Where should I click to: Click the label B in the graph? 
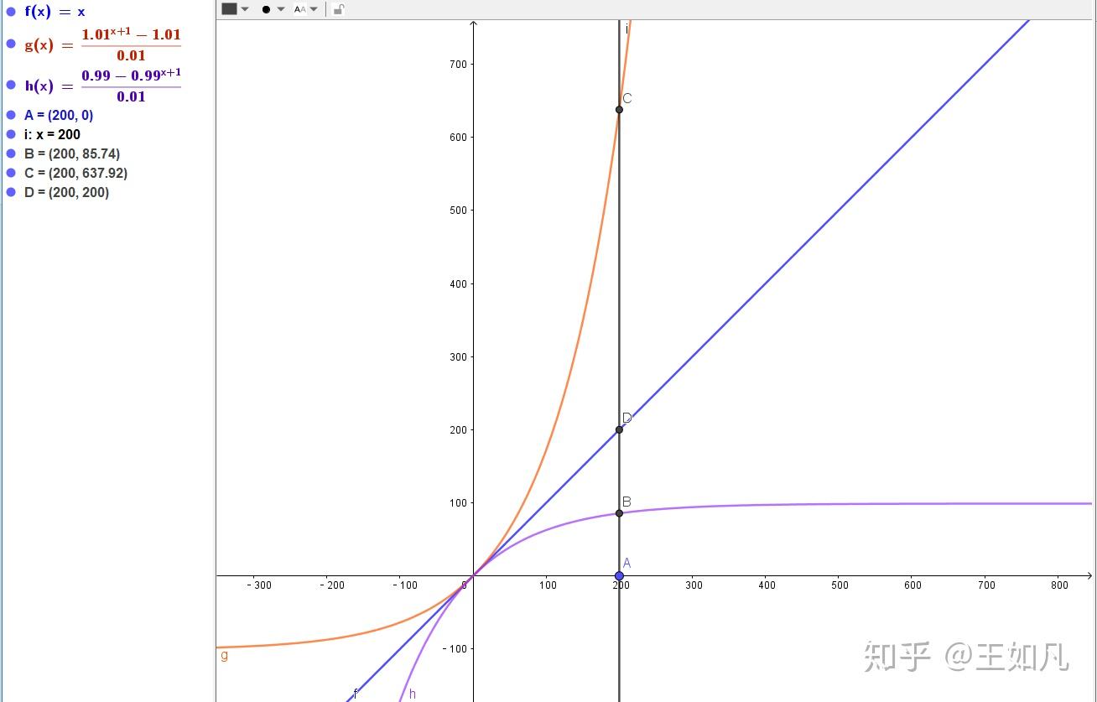pyautogui.click(x=626, y=502)
